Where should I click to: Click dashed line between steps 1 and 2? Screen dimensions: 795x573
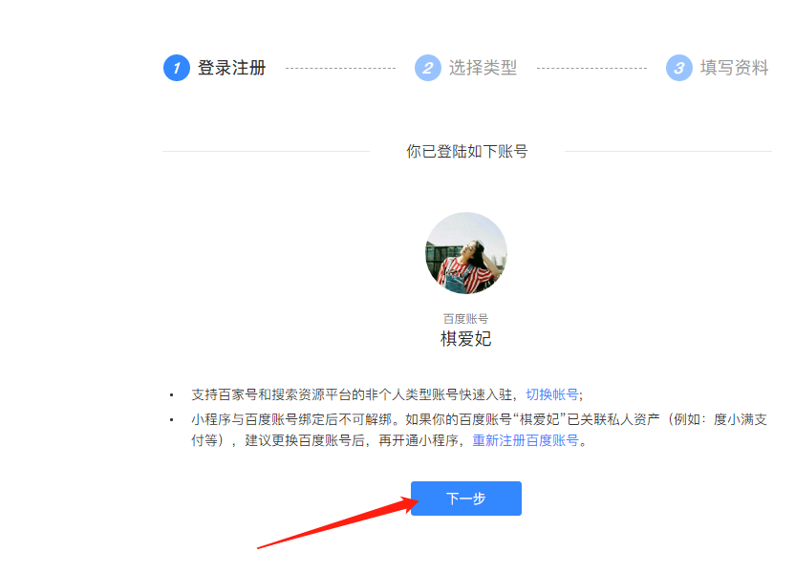[x=341, y=68]
